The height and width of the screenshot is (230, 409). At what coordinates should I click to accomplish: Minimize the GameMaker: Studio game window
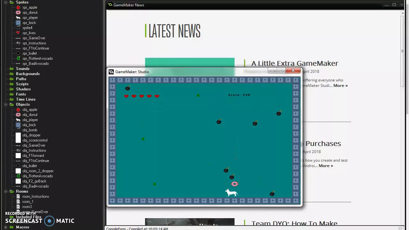coord(272,71)
